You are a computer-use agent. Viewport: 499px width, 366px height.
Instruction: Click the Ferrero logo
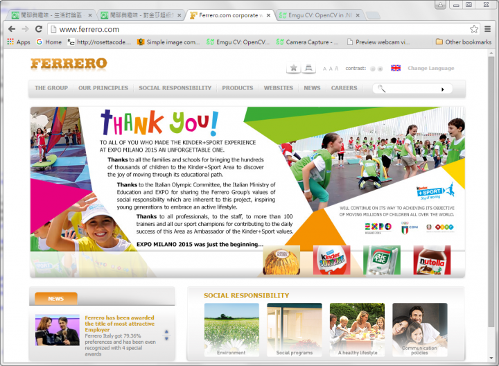pos(69,64)
